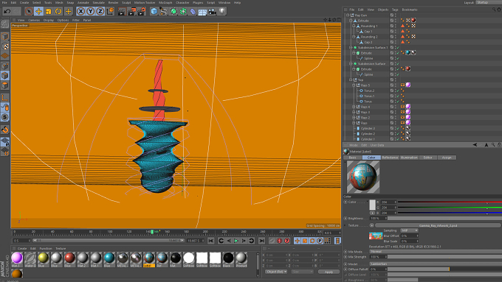Click the green Array modeling icon
This screenshot has height=282, width=502.
(x=183, y=12)
